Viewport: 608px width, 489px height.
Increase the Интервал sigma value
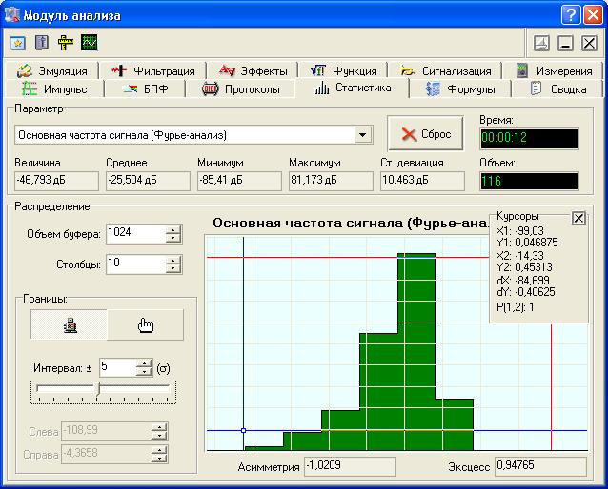click(x=143, y=362)
